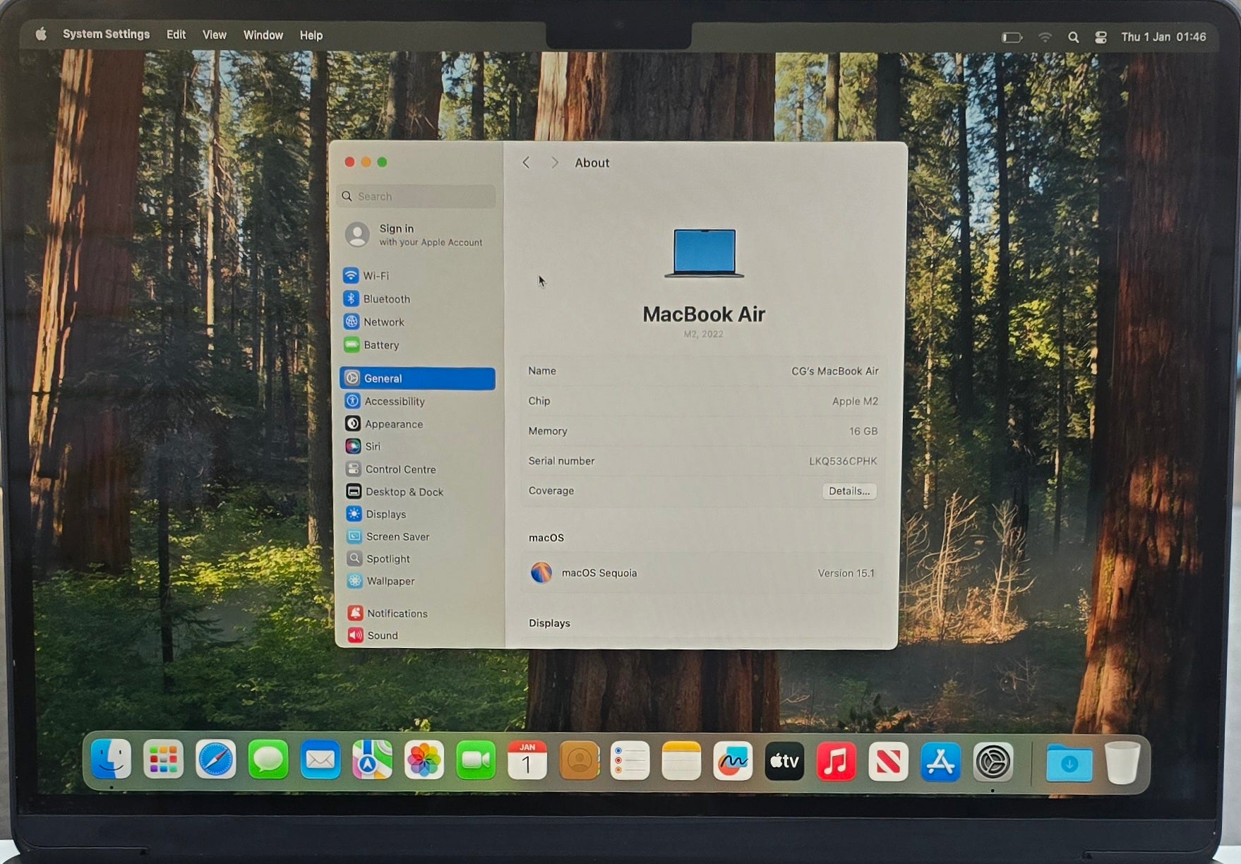Open Launchpad from the Dock
Screen dimensions: 1241x864
pyautogui.click(x=163, y=760)
